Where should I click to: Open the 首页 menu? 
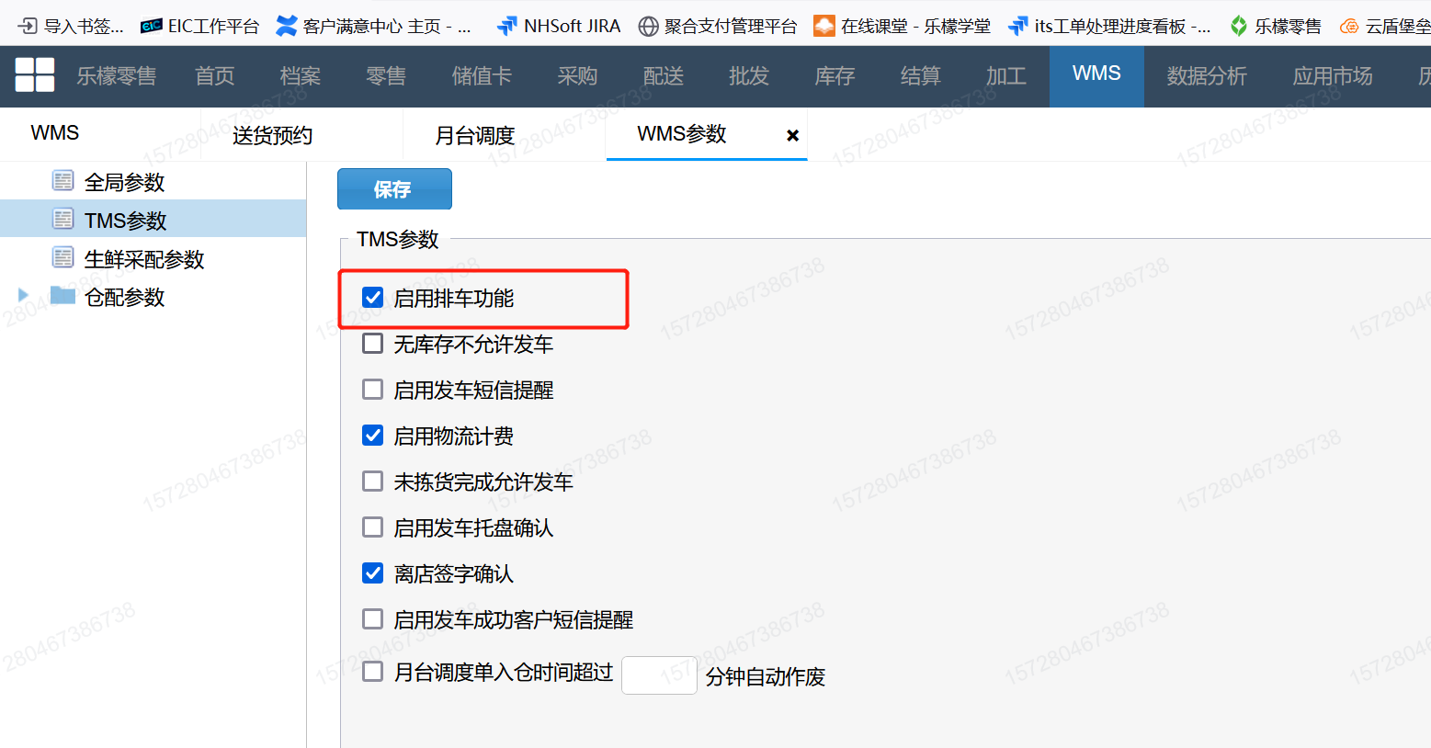click(x=215, y=76)
